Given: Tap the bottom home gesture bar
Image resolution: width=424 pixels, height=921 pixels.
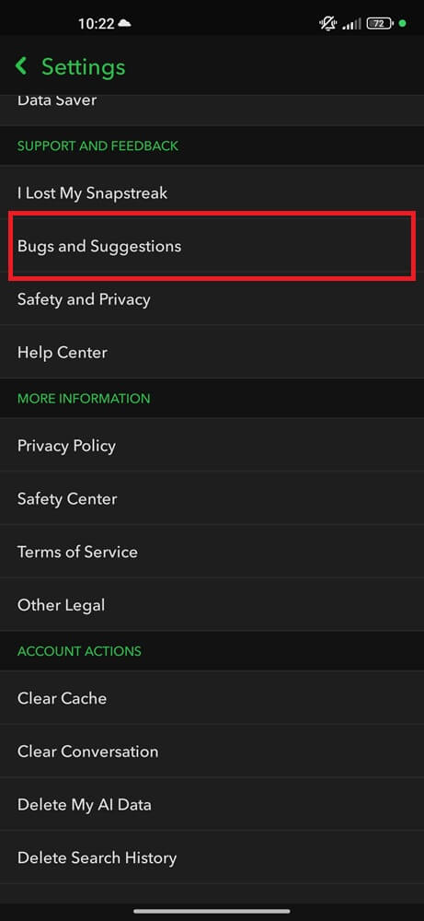Looking at the screenshot, I should tap(212, 911).
